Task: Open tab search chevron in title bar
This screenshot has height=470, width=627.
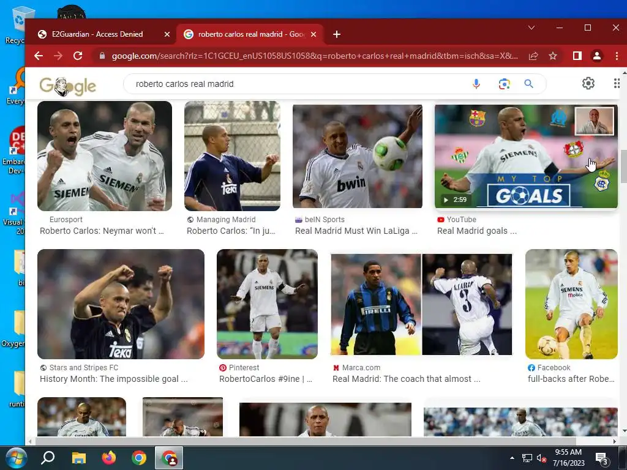Action: 531,28
